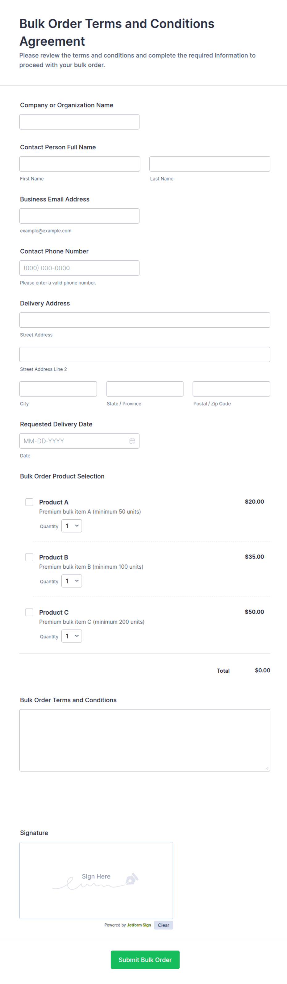Viewport: 287px width, 984px height.
Task: Check the Product A checkbox
Action: [x=29, y=502]
